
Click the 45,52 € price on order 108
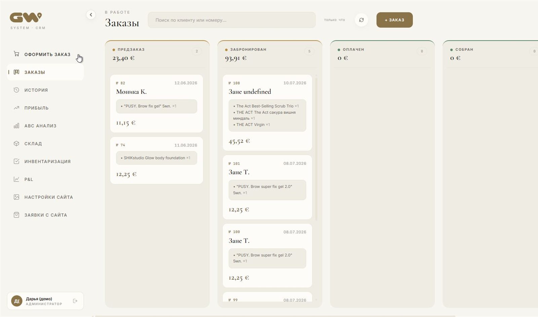click(239, 141)
